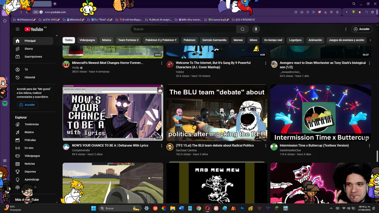Screen dimensions: 379x213
Task: Open options for Intermission Time x Buttercup video
Action: point(369,146)
